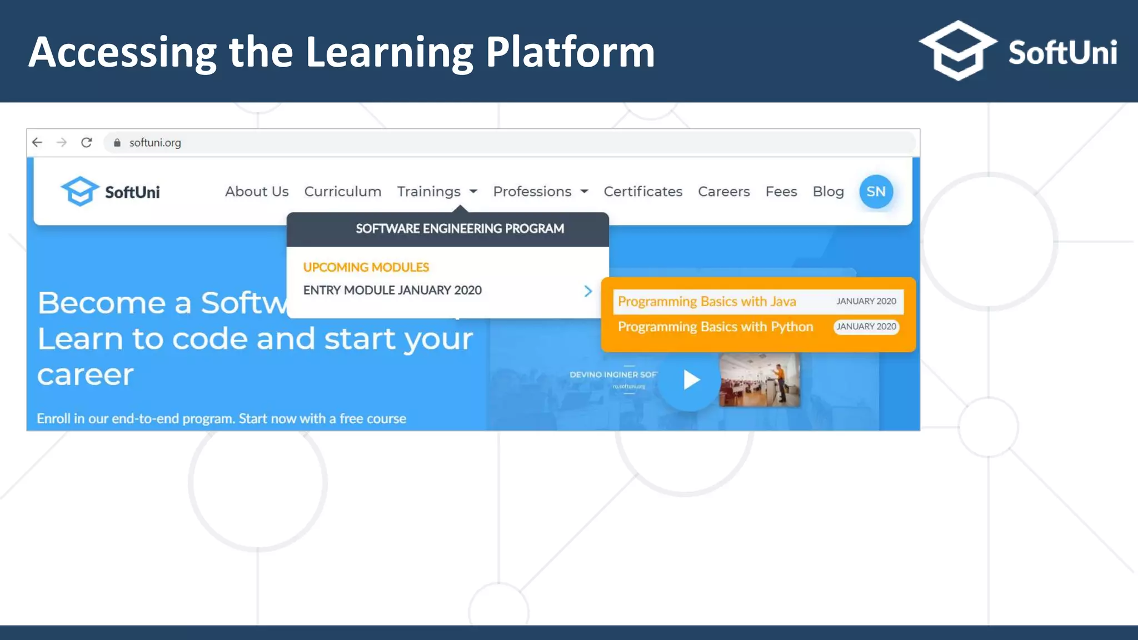Click the classroom video thumbnail
Screen dimensions: 1138x640
(760, 380)
